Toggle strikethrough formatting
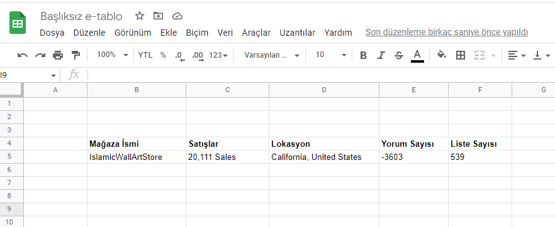 pyautogui.click(x=399, y=55)
